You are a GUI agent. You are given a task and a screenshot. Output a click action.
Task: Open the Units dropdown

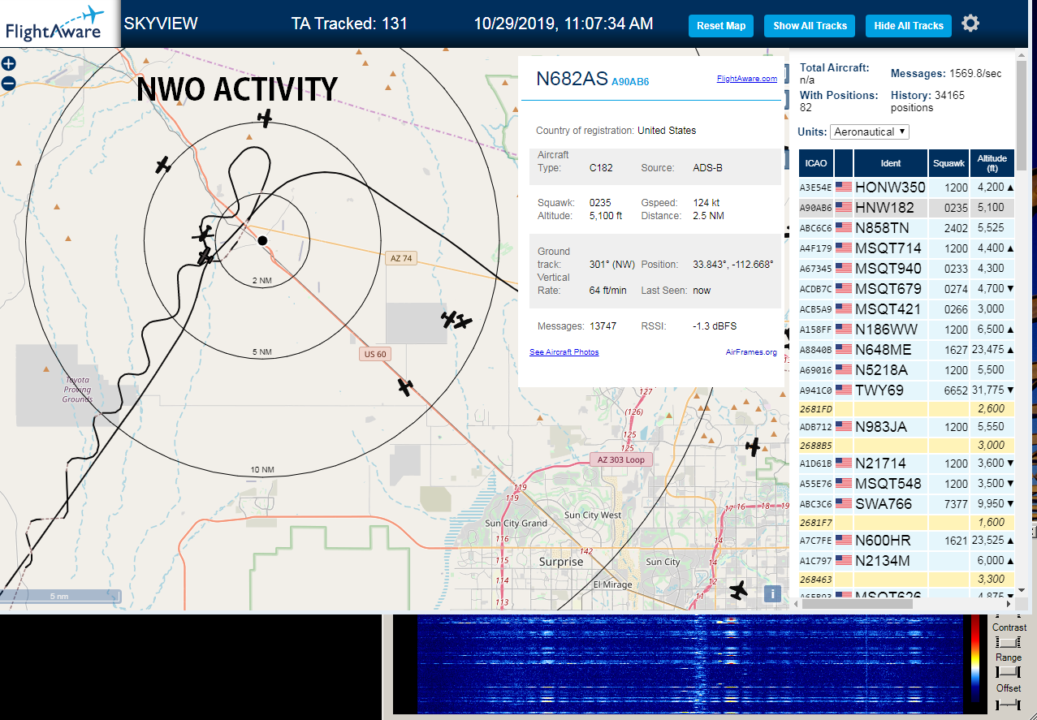(x=870, y=131)
